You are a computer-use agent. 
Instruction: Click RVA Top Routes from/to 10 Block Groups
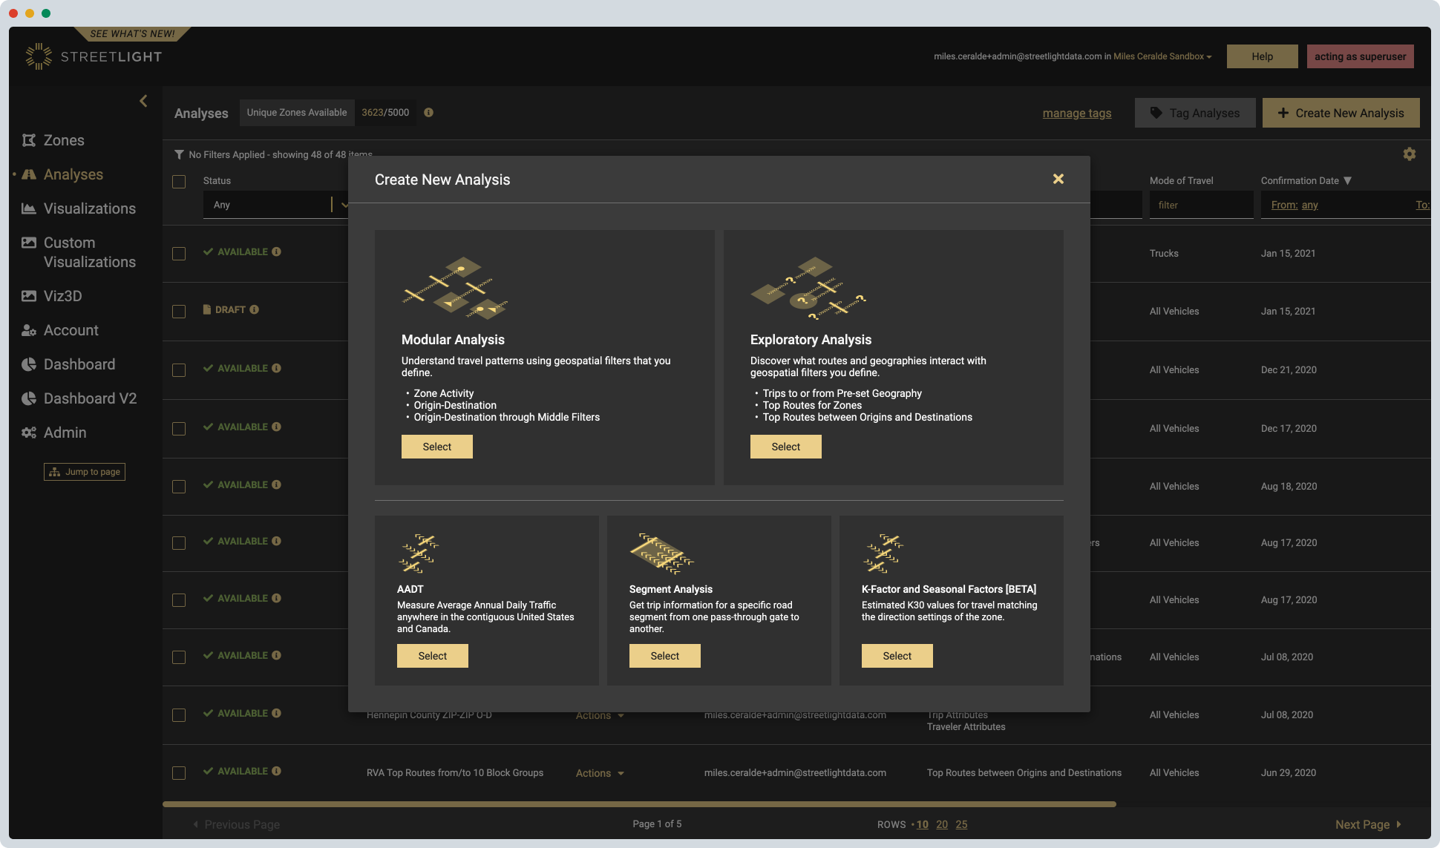click(455, 773)
